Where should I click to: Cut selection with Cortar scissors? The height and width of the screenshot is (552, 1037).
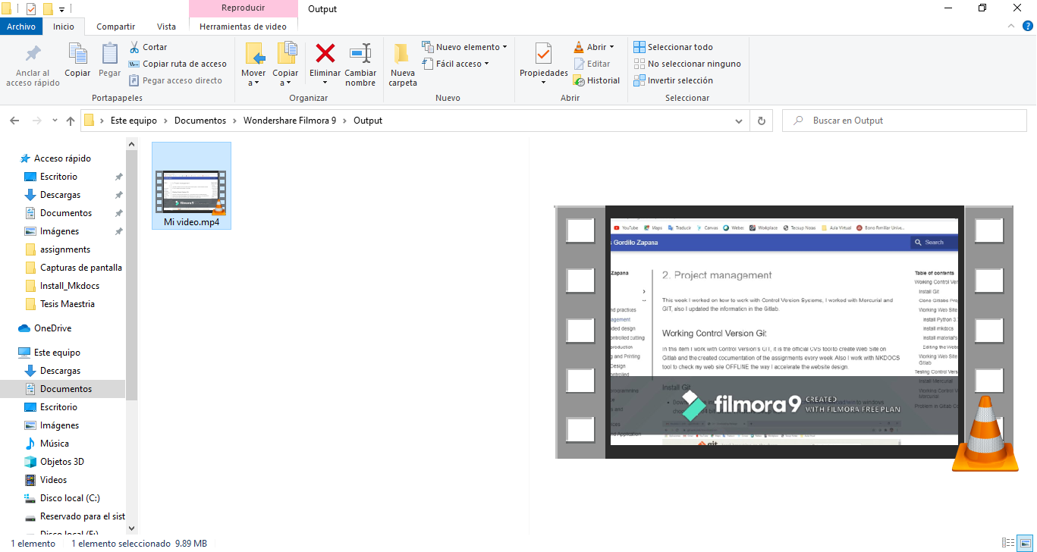tap(148, 47)
